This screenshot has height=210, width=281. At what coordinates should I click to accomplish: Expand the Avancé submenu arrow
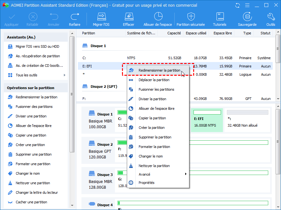tap(186, 174)
